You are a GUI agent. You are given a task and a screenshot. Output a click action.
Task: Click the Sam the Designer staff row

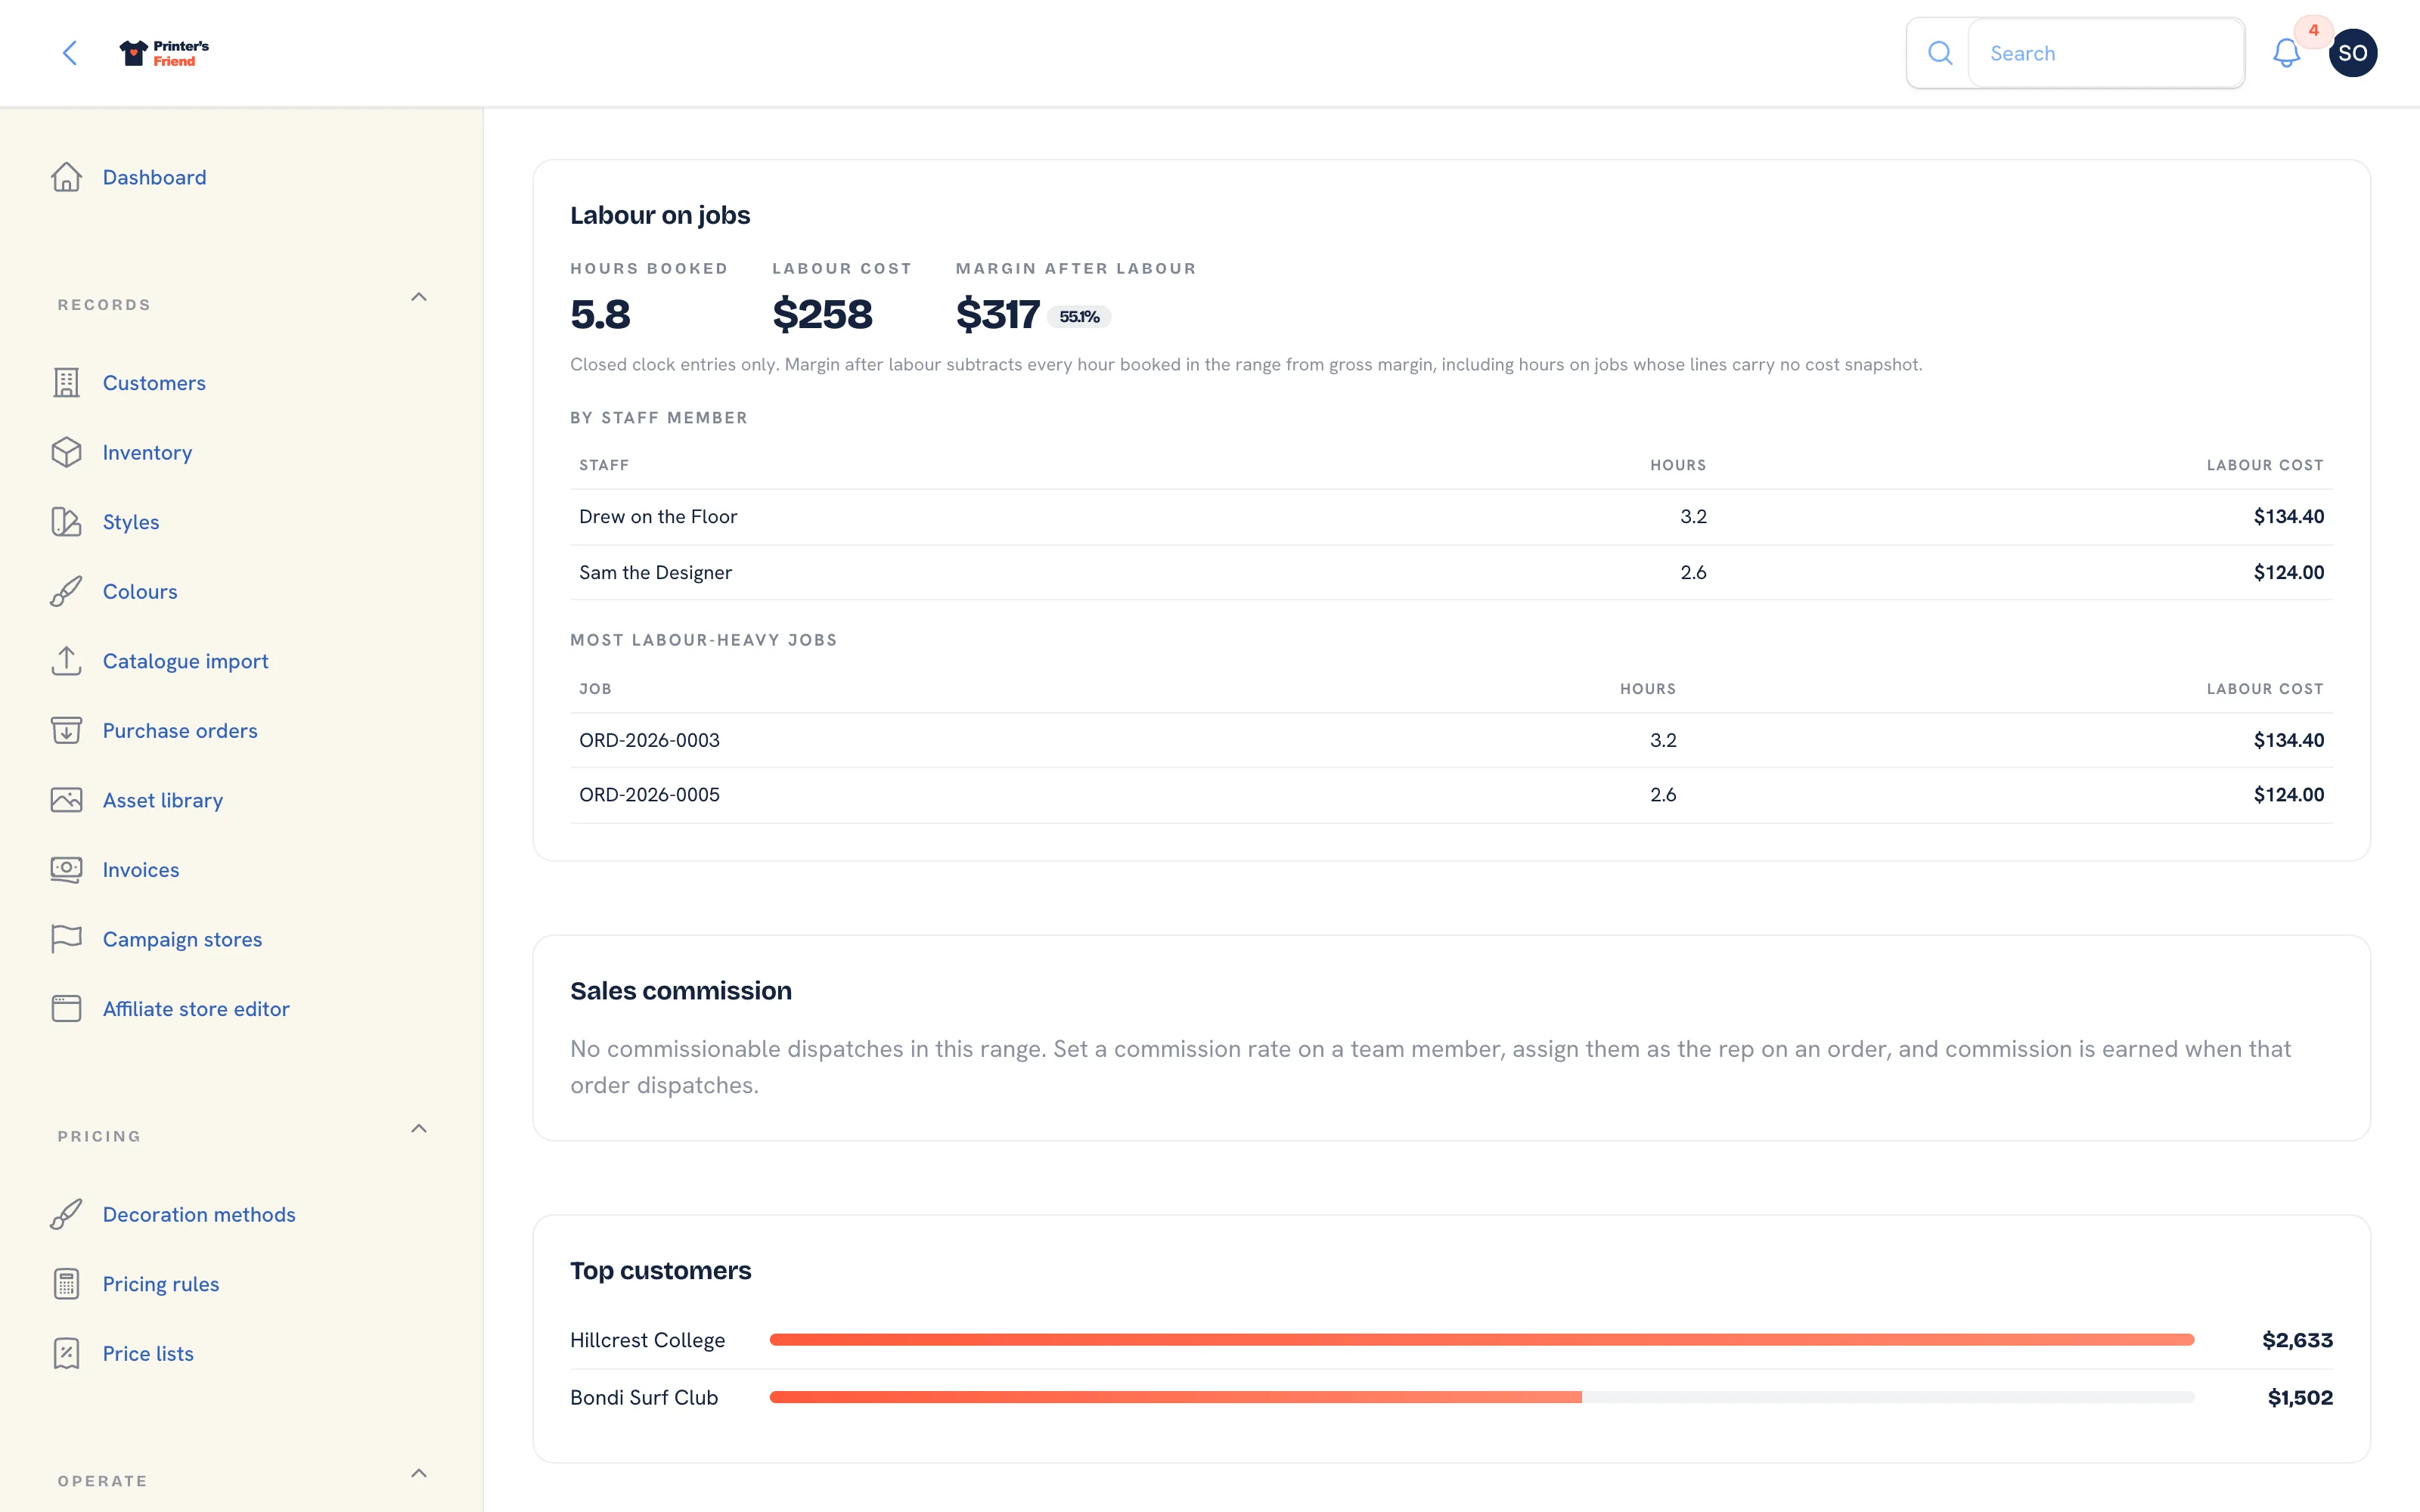1451,572
